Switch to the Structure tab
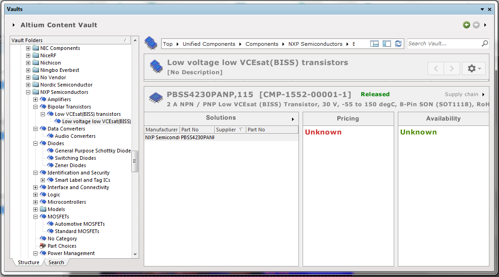 pyautogui.click(x=28, y=262)
